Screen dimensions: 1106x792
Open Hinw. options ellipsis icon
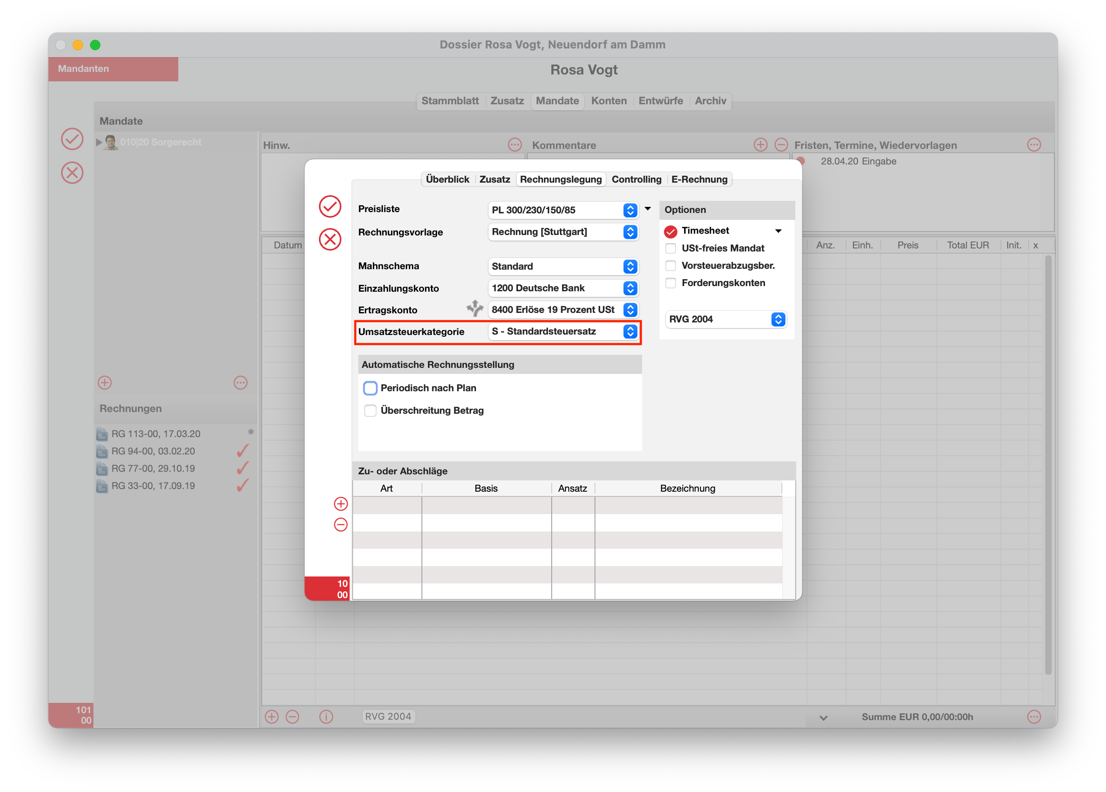[515, 145]
